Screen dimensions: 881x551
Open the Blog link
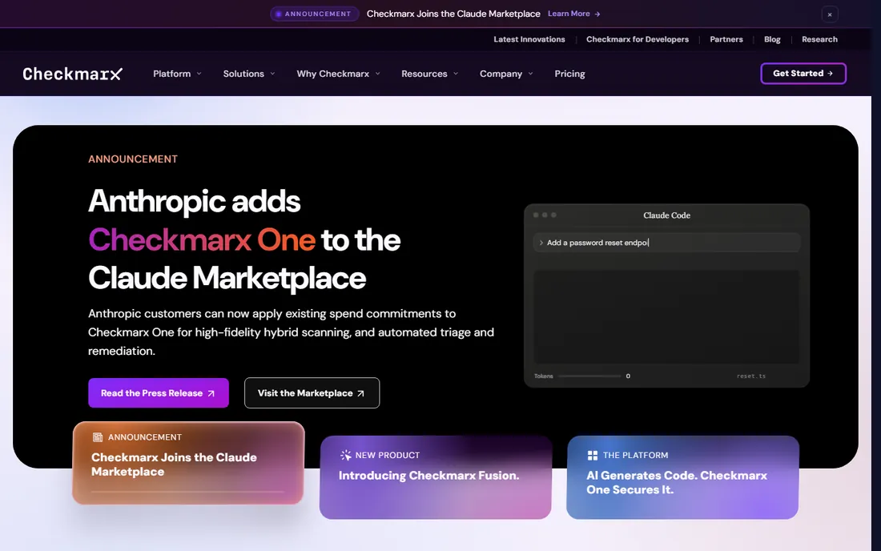[x=772, y=39]
